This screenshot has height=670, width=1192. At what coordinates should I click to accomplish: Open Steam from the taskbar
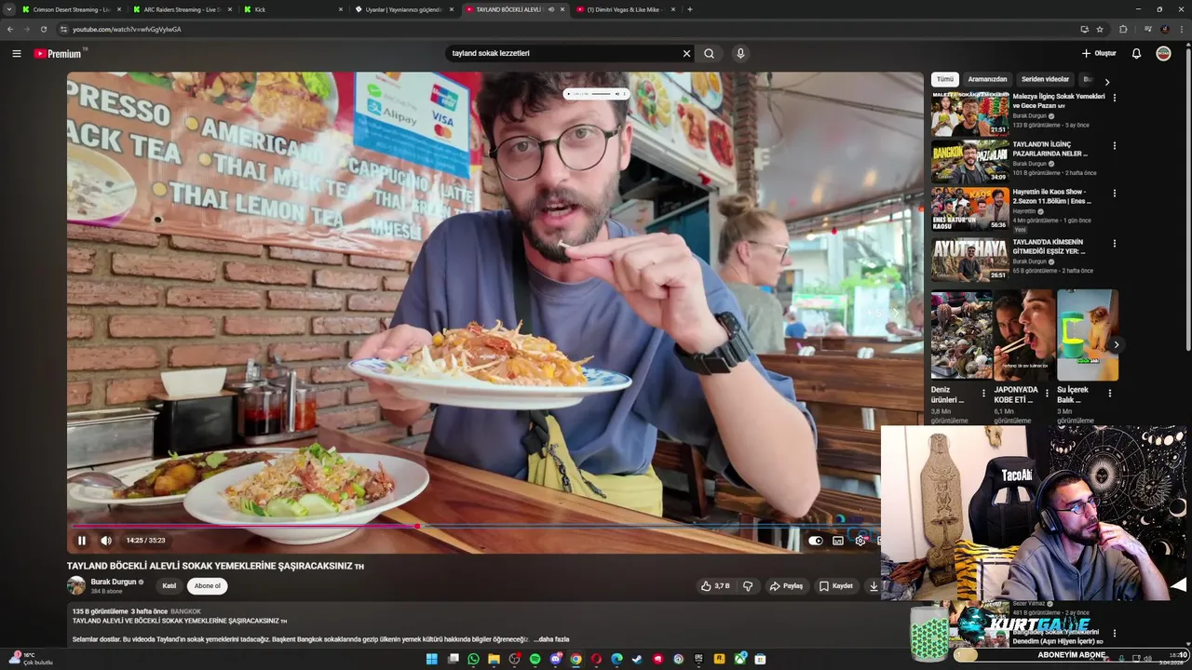coord(637,659)
